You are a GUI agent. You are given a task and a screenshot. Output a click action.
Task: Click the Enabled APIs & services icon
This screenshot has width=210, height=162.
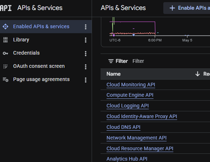pyautogui.click(x=5, y=26)
